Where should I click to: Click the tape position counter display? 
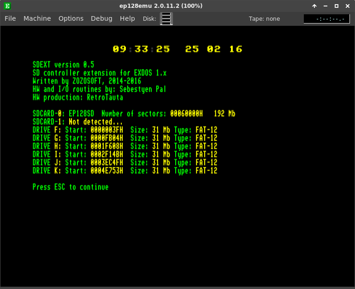[326, 19]
